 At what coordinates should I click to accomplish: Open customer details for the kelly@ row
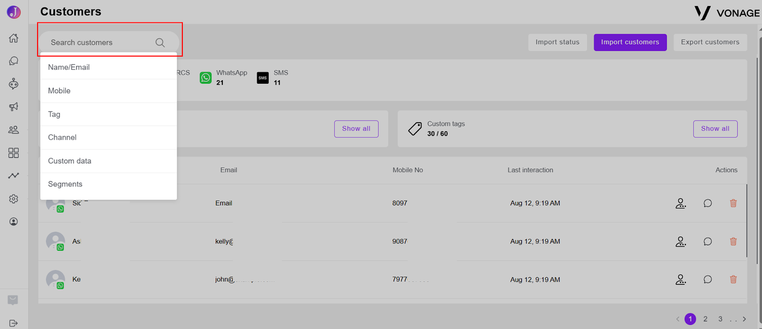681,242
